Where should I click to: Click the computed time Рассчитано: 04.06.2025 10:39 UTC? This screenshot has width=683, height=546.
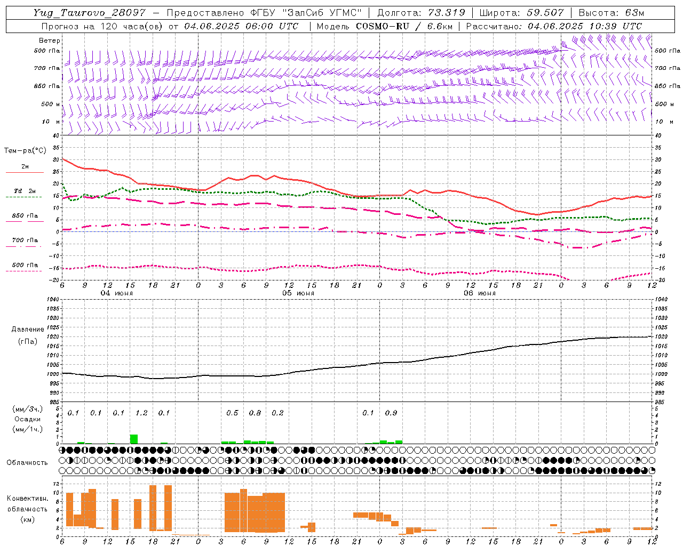pyautogui.click(x=554, y=26)
